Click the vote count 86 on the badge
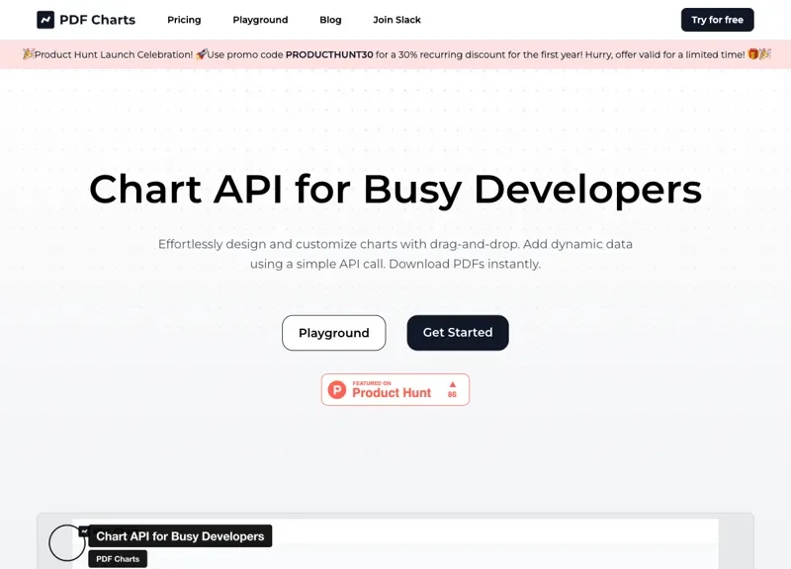The height and width of the screenshot is (569, 791). 453,394
